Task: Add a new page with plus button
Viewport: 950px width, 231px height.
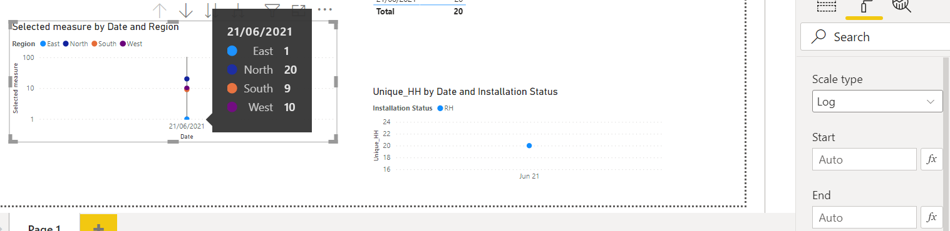Action: point(98,224)
